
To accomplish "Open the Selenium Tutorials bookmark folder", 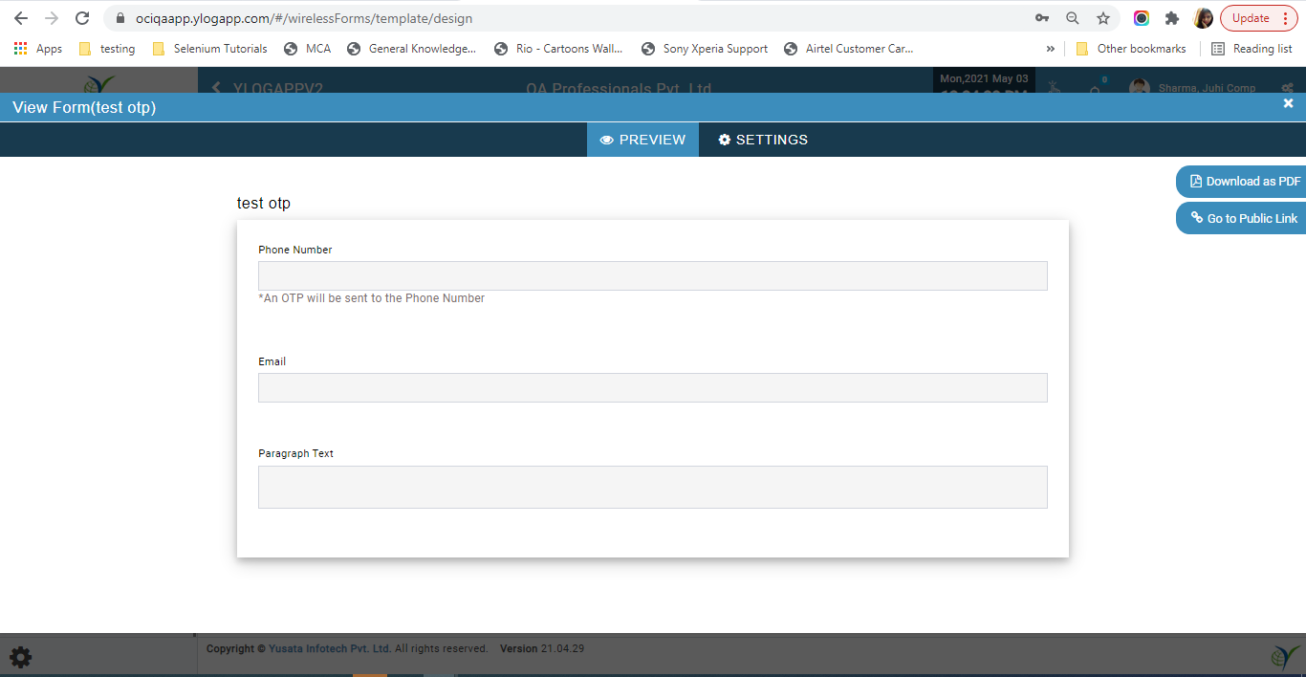I will pos(209,49).
